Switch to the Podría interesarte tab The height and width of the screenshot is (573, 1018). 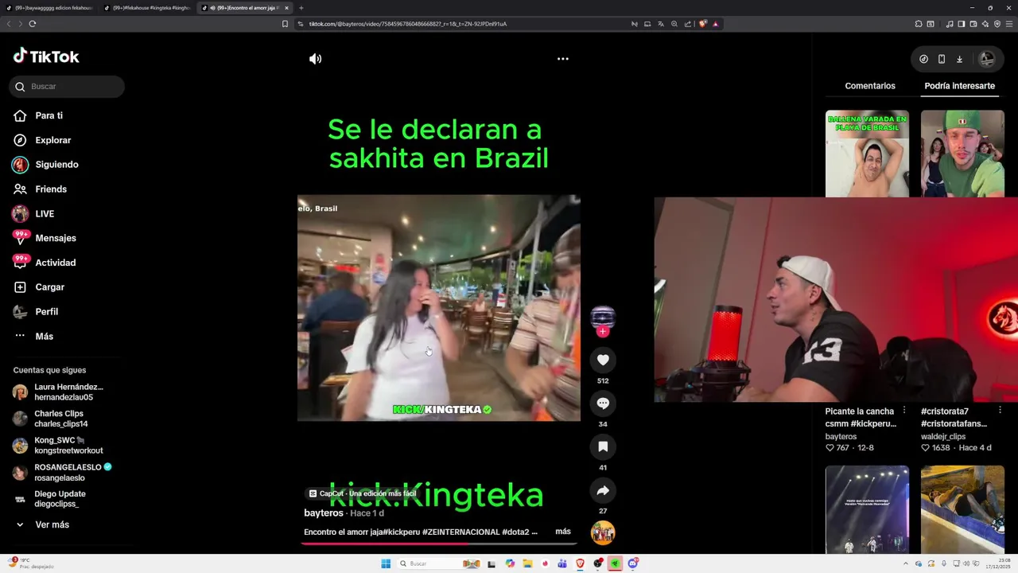(959, 86)
